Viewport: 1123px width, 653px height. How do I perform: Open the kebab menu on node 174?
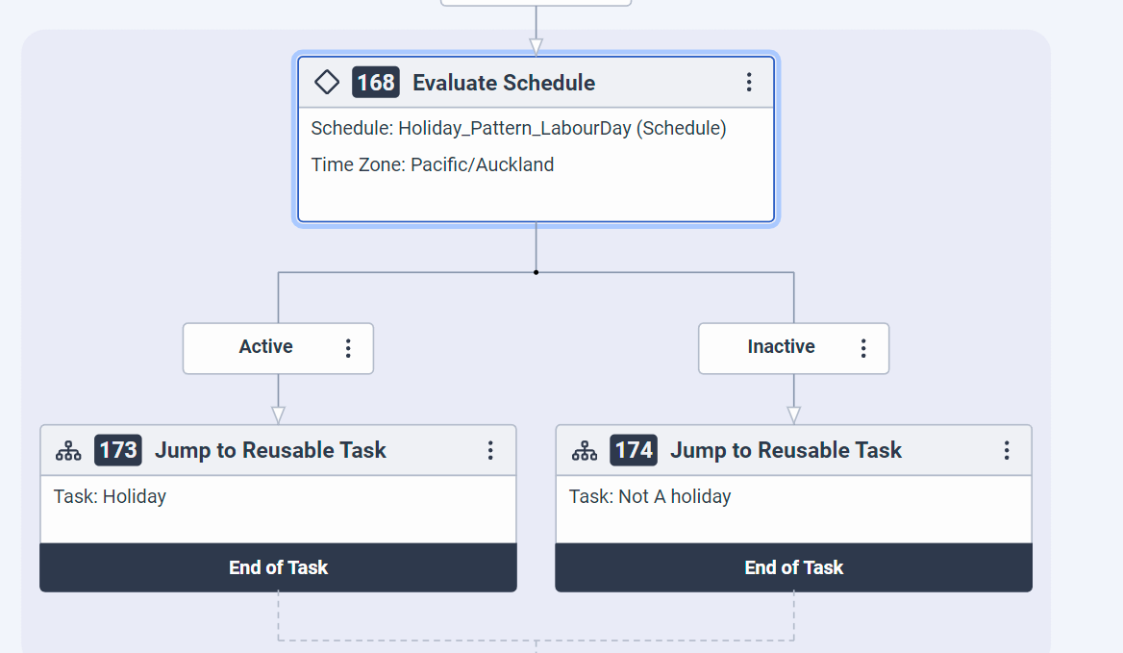coord(1007,449)
